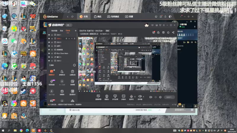Screen dimensions: 237x133
Task: Click the record video icon beside 连接中 button
Action: click(151, 97)
